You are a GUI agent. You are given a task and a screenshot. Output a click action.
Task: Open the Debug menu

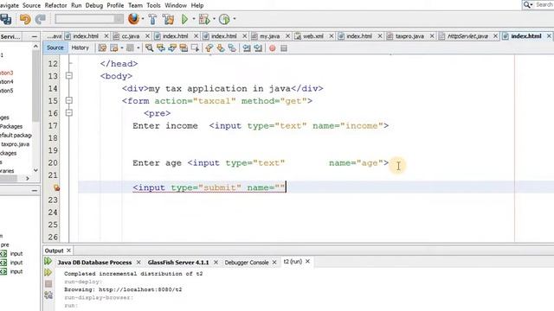pyautogui.click(x=94, y=5)
